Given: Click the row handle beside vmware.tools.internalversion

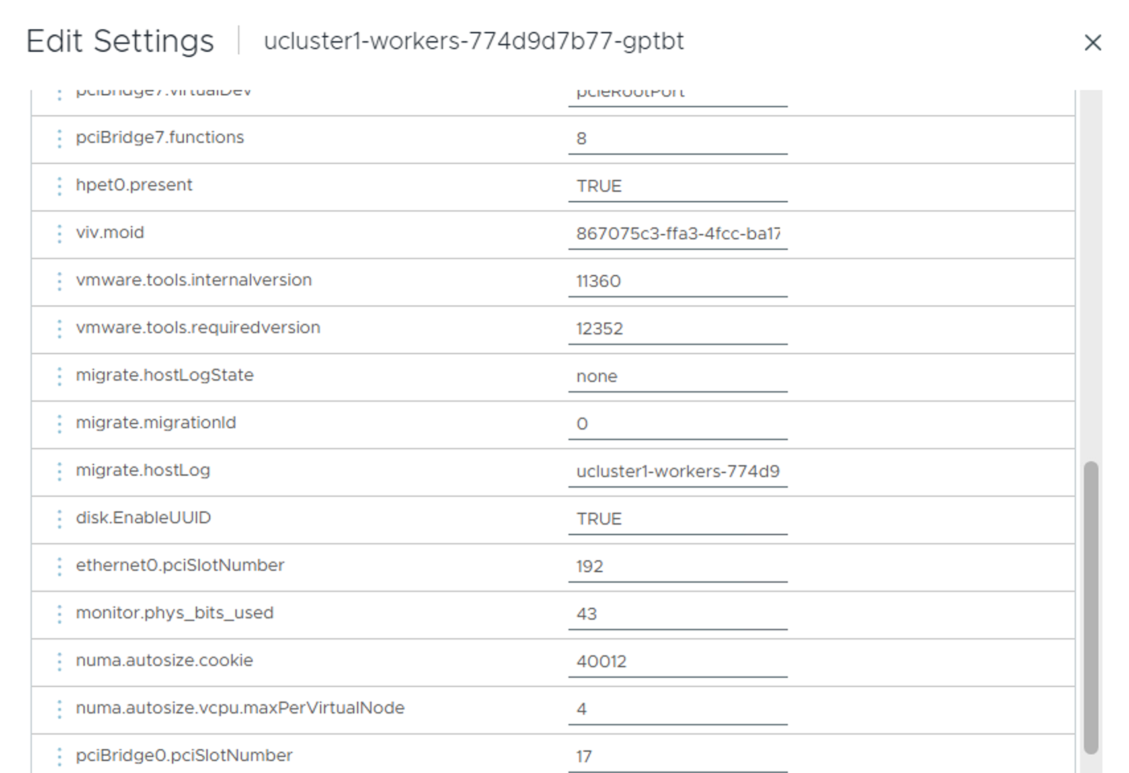Looking at the screenshot, I should coord(59,281).
